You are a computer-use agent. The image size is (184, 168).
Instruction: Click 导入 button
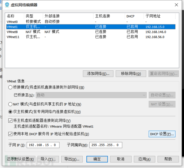pos(48,159)
